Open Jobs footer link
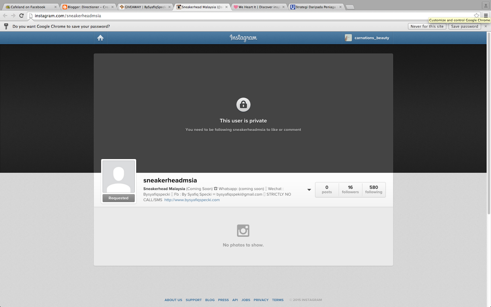The image size is (491, 307). 246,300
